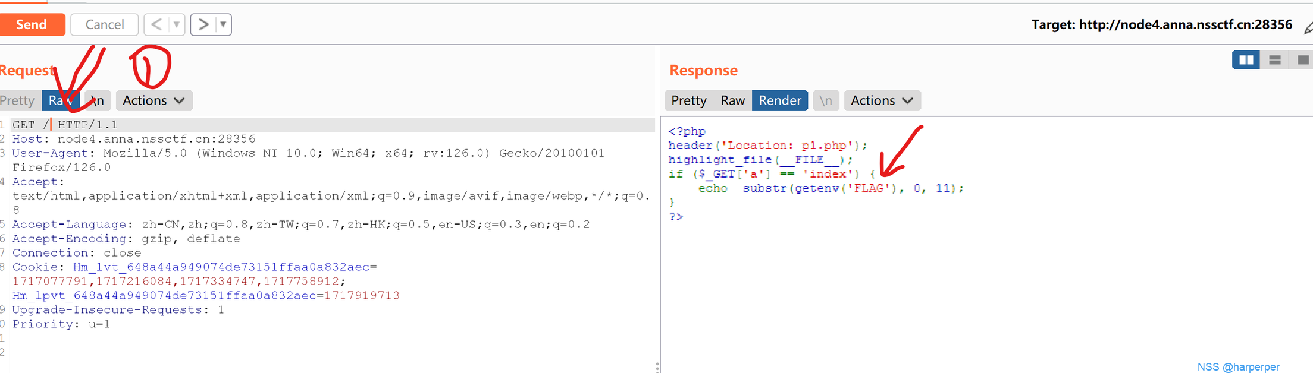Toggle request non-printable characters \n button
The image size is (1313, 373).
(98, 100)
